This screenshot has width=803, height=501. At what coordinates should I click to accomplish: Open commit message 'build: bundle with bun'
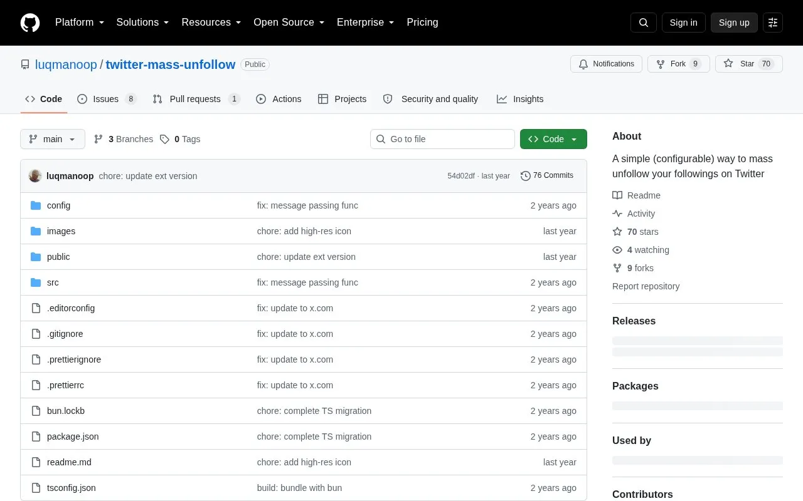[x=299, y=488]
